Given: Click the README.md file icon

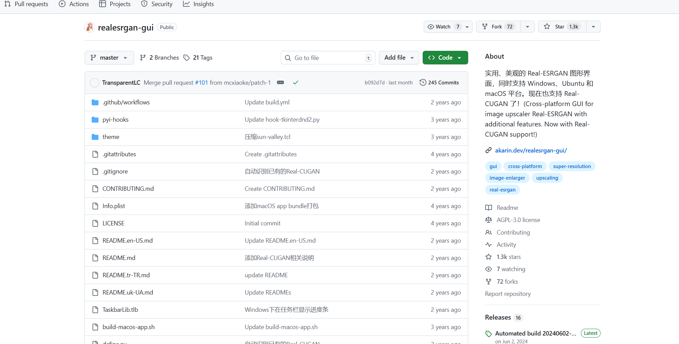Looking at the screenshot, I should coord(95,258).
